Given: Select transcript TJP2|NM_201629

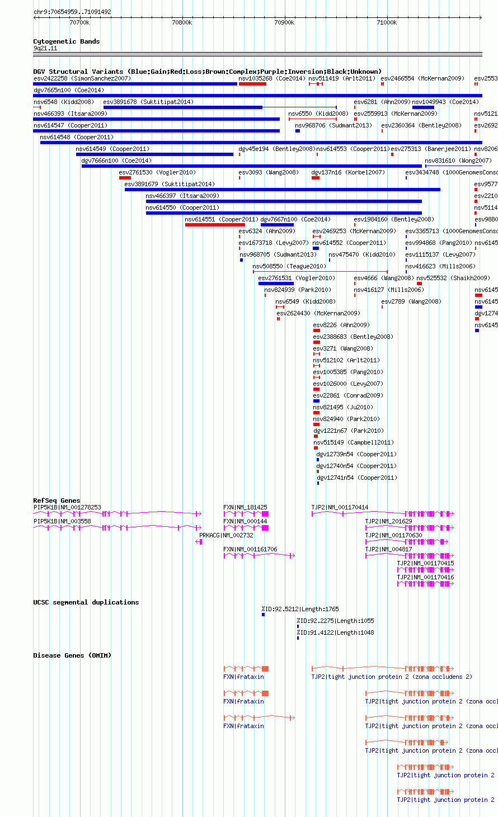Looking at the screenshot, I should pyautogui.click(x=389, y=522).
